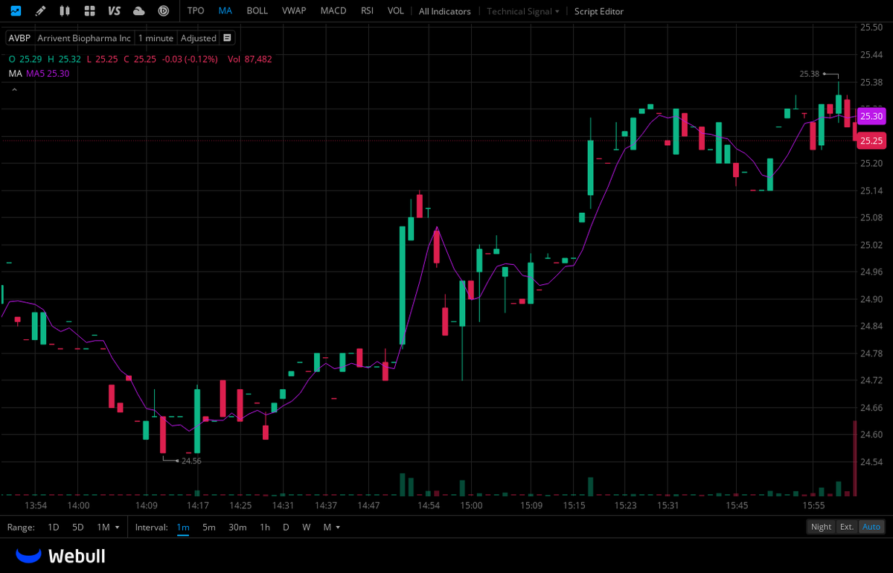Expand the 1M range dropdown
This screenshot has width=893, height=573.
tap(109, 527)
